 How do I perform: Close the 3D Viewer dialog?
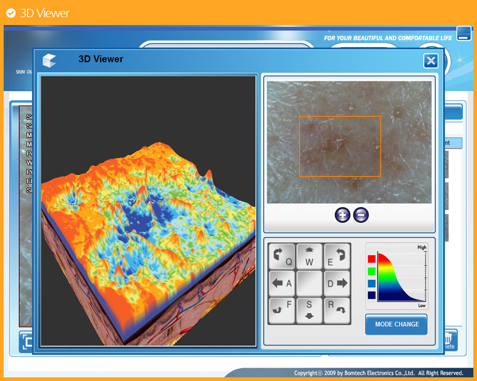[x=431, y=61]
